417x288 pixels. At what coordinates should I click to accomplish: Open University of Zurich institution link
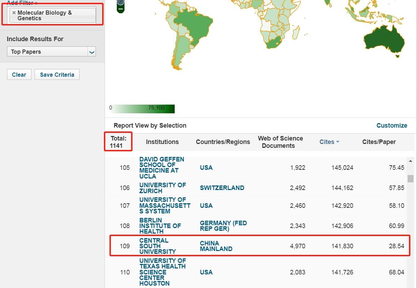tap(162, 188)
